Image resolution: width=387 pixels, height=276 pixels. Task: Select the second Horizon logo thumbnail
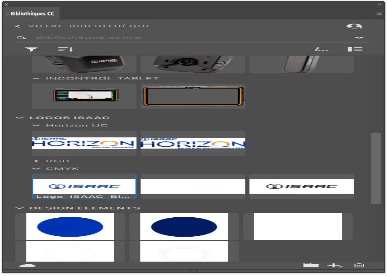coord(193,143)
